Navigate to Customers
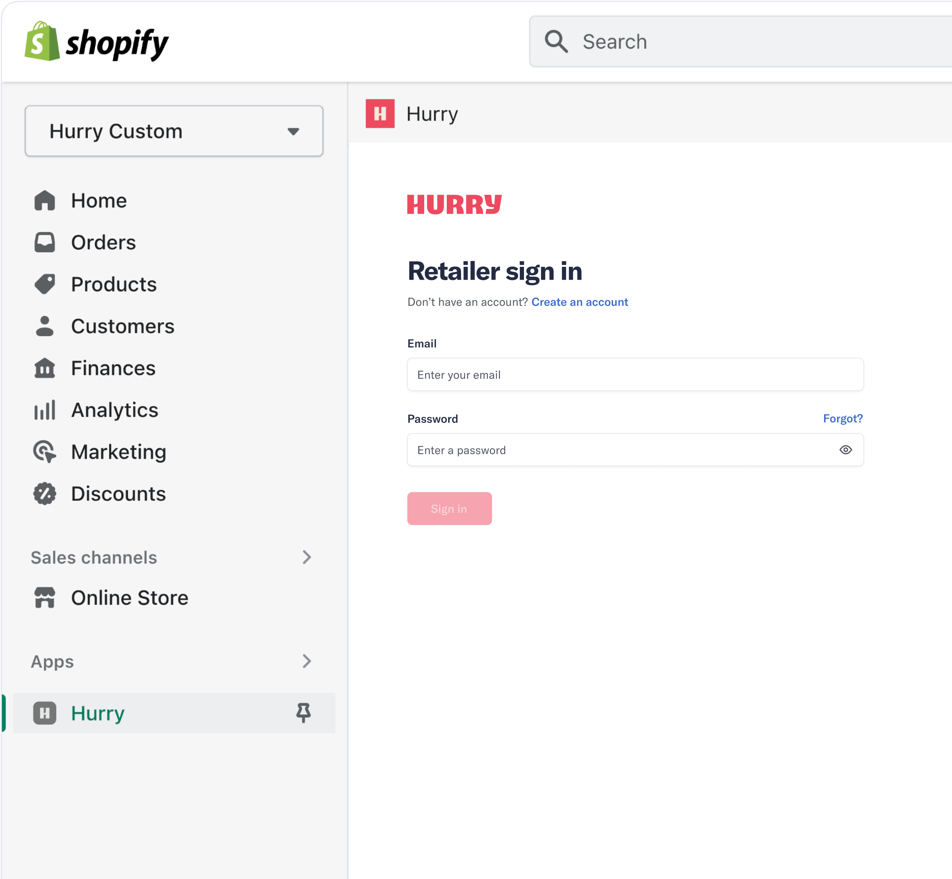The width and height of the screenshot is (952, 879). pyautogui.click(x=123, y=326)
